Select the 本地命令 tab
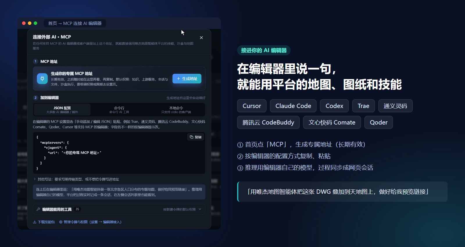465x247 pixels. pyautogui.click(x=176, y=110)
